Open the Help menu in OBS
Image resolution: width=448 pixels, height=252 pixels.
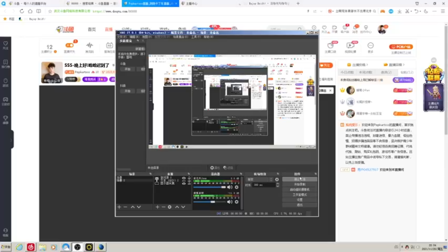pos(208,37)
